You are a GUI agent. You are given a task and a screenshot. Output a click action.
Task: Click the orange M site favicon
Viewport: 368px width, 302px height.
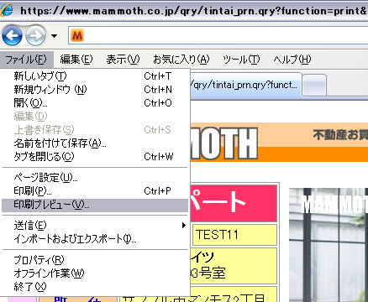77,35
